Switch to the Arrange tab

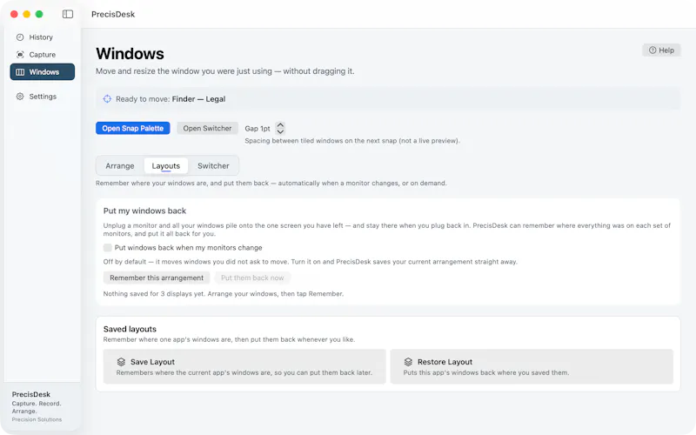click(x=120, y=165)
